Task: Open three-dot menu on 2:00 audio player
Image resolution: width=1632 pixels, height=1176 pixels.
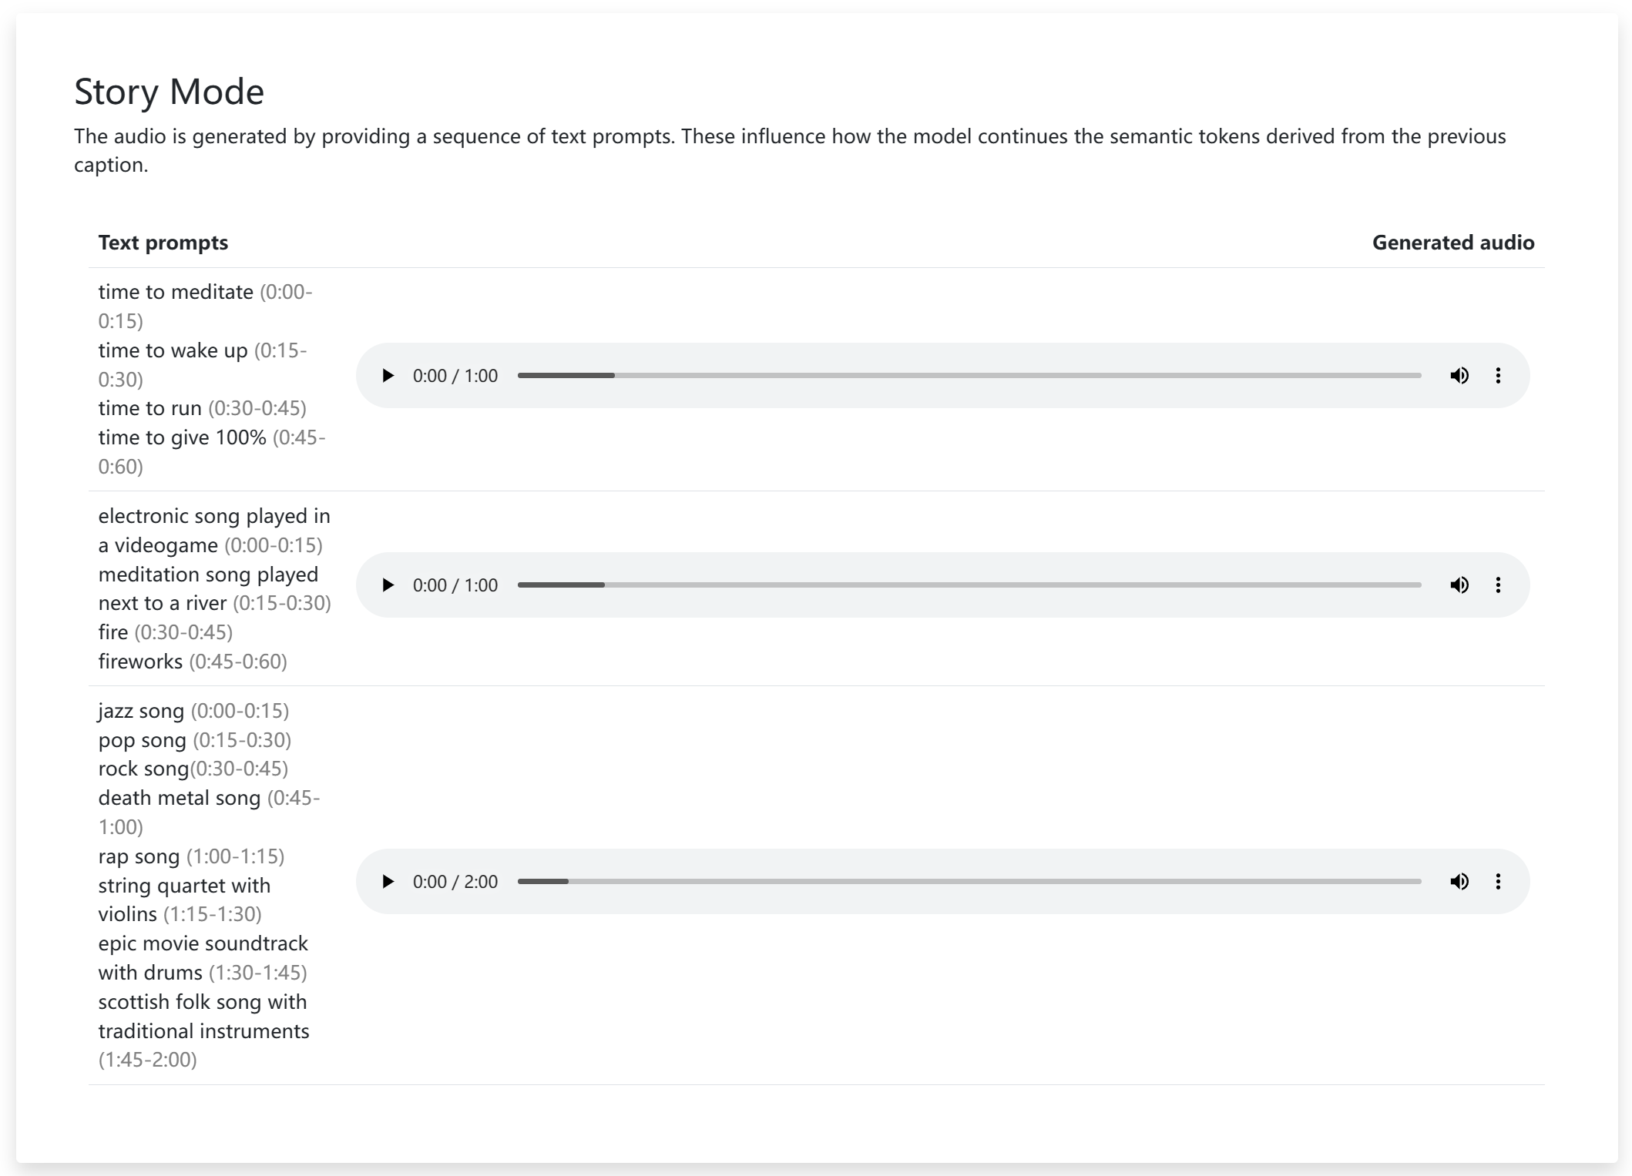Action: 1498,882
